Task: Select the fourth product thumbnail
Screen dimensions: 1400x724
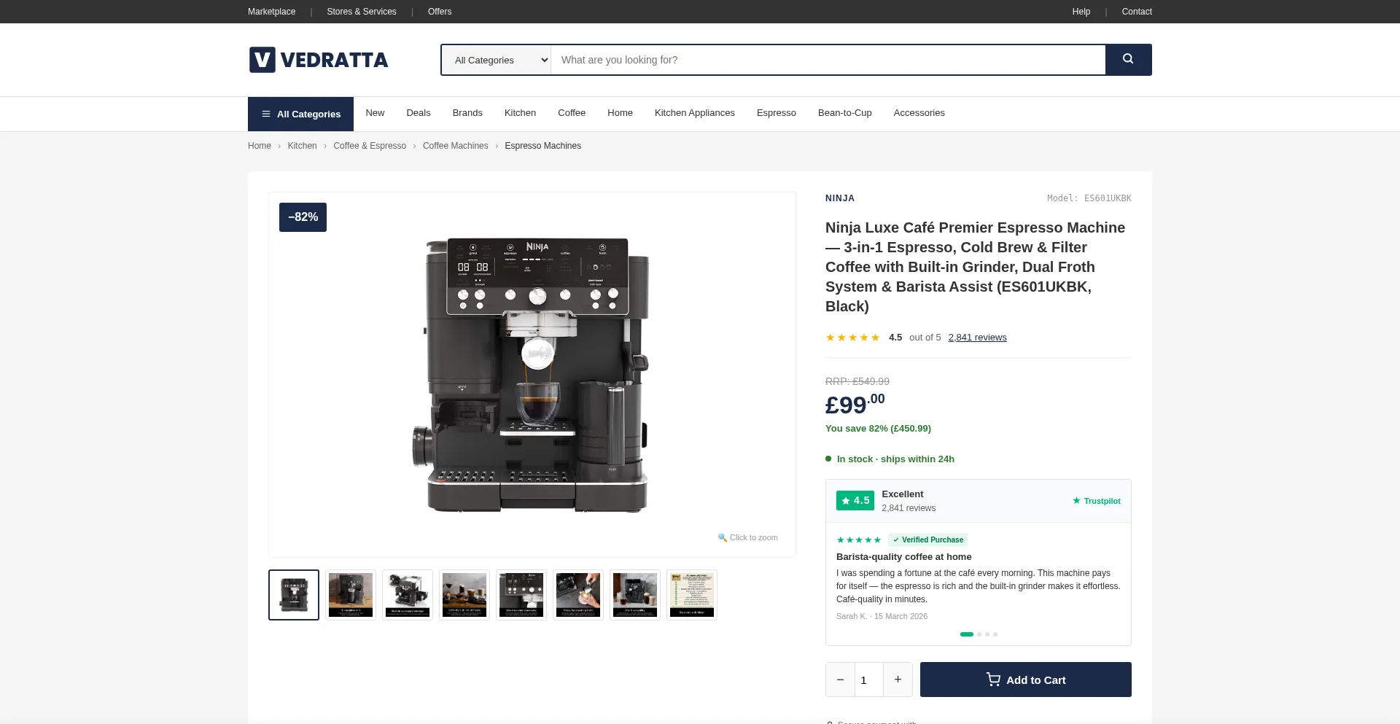Action: tap(464, 595)
